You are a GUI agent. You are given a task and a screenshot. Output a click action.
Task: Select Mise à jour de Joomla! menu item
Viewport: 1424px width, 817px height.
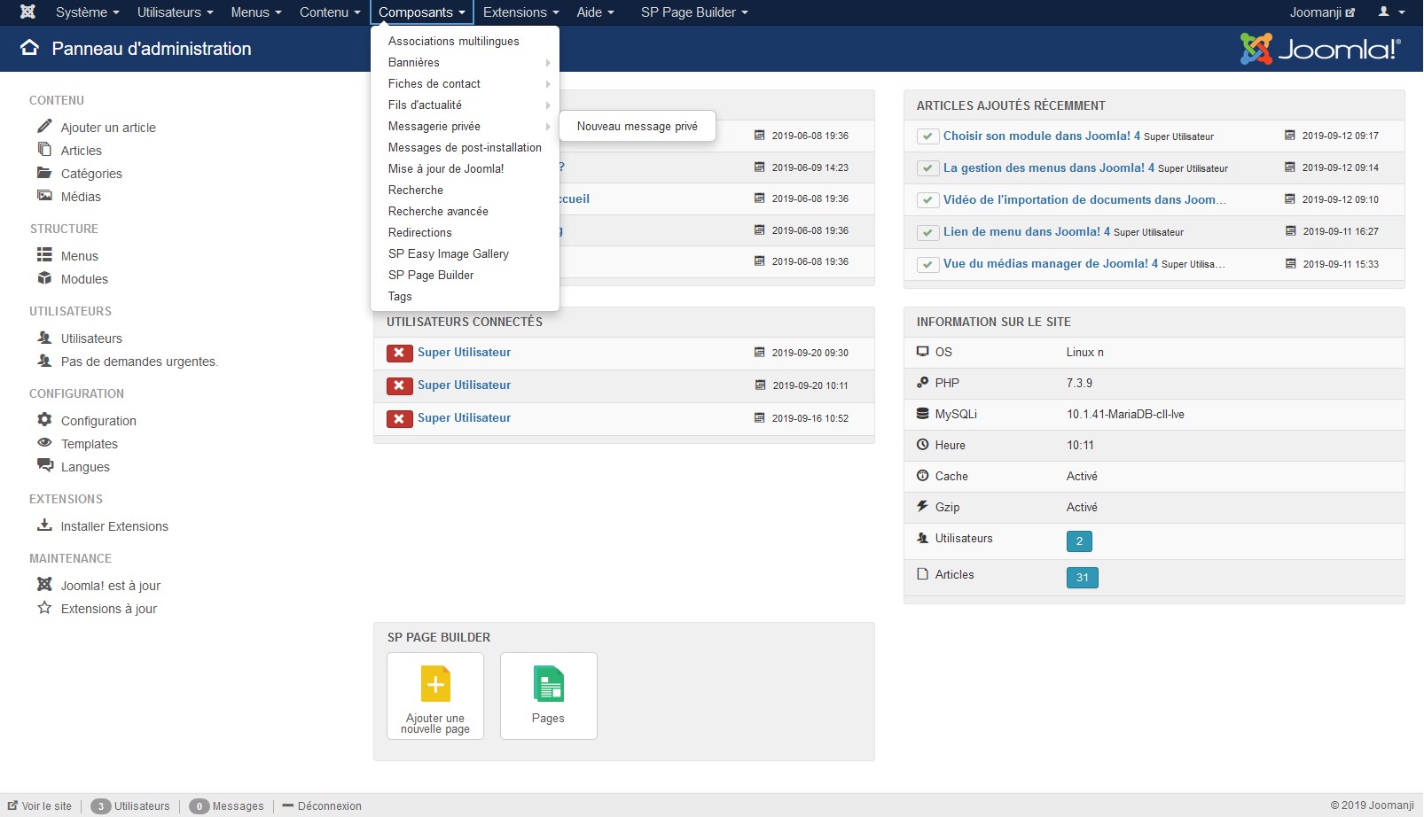tap(465, 168)
